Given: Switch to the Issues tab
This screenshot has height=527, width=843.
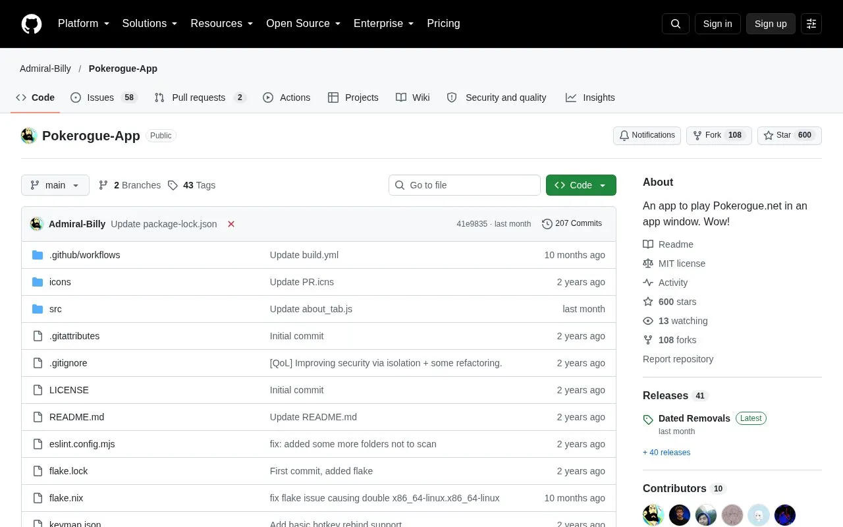Looking at the screenshot, I should 104,97.
